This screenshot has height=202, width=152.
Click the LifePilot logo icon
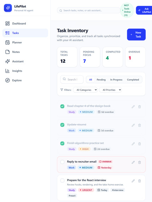click(8, 8)
